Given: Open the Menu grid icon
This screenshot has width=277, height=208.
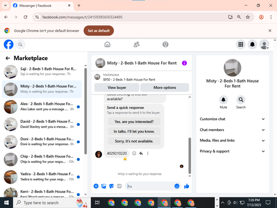Looking at the screenshot, I should 240,44.
